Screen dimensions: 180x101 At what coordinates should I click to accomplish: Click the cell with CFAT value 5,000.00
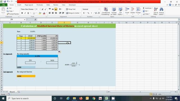point(30,40)
